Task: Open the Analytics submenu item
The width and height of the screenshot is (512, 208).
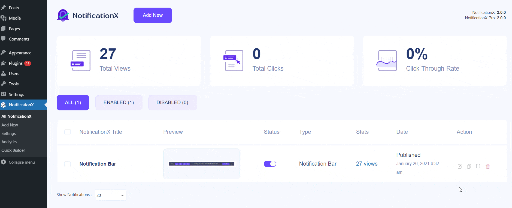Action: [9, 142]
